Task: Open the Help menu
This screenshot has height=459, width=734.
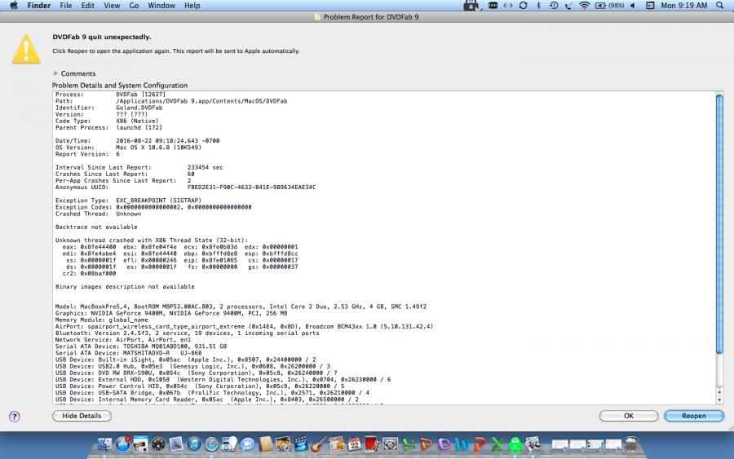Action: tap(192, 6)
